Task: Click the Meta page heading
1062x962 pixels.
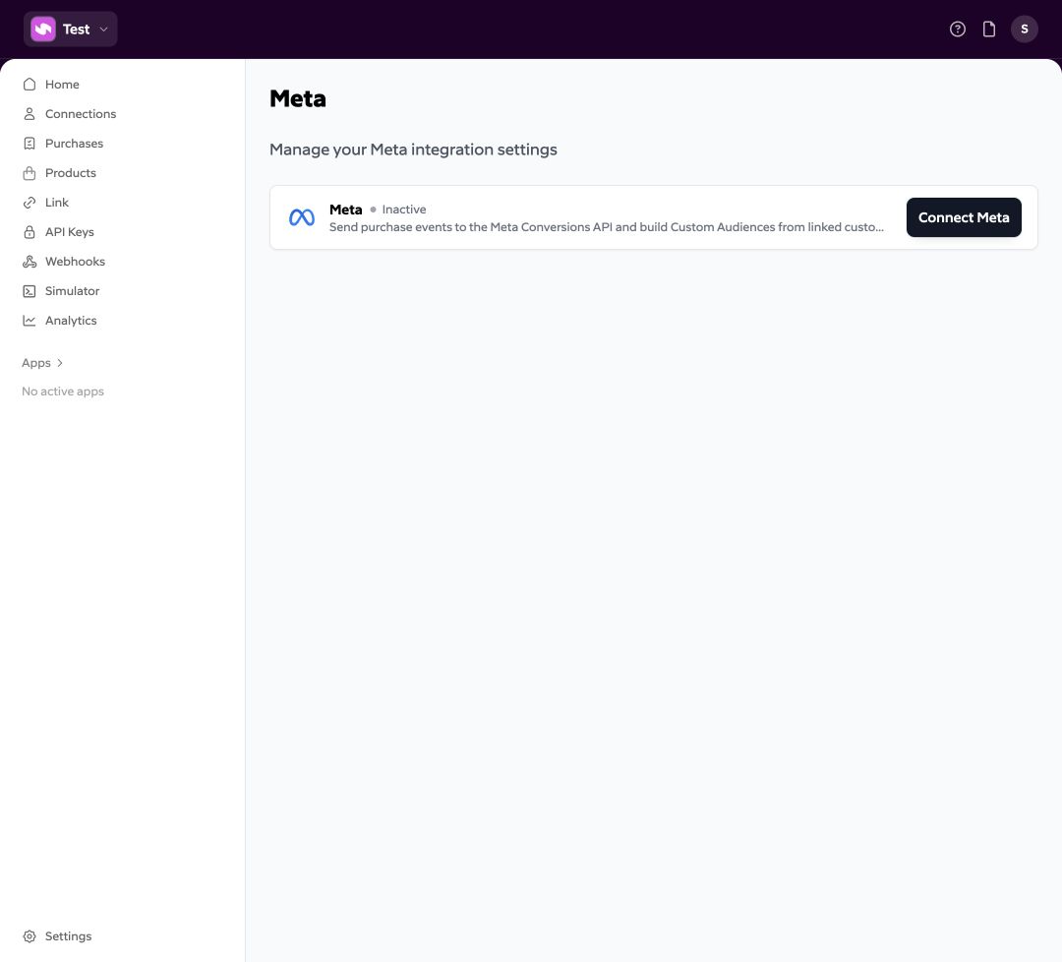Action: (297, 99)
